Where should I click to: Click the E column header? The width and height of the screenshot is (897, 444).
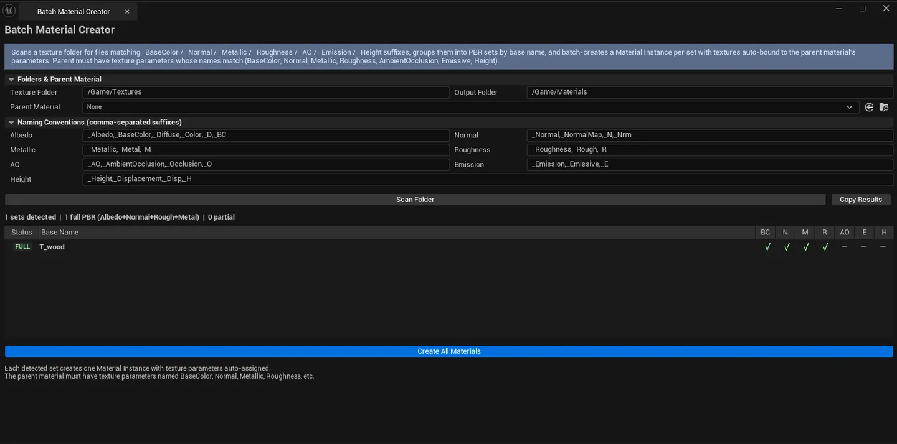point(865,233)
